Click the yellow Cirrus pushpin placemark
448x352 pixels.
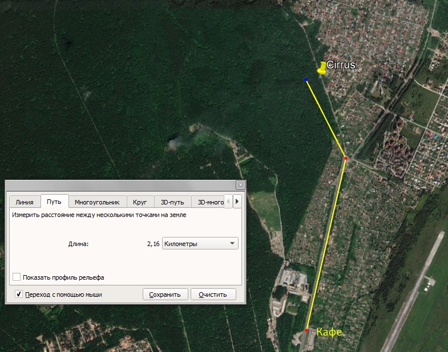tap(322, 68)
